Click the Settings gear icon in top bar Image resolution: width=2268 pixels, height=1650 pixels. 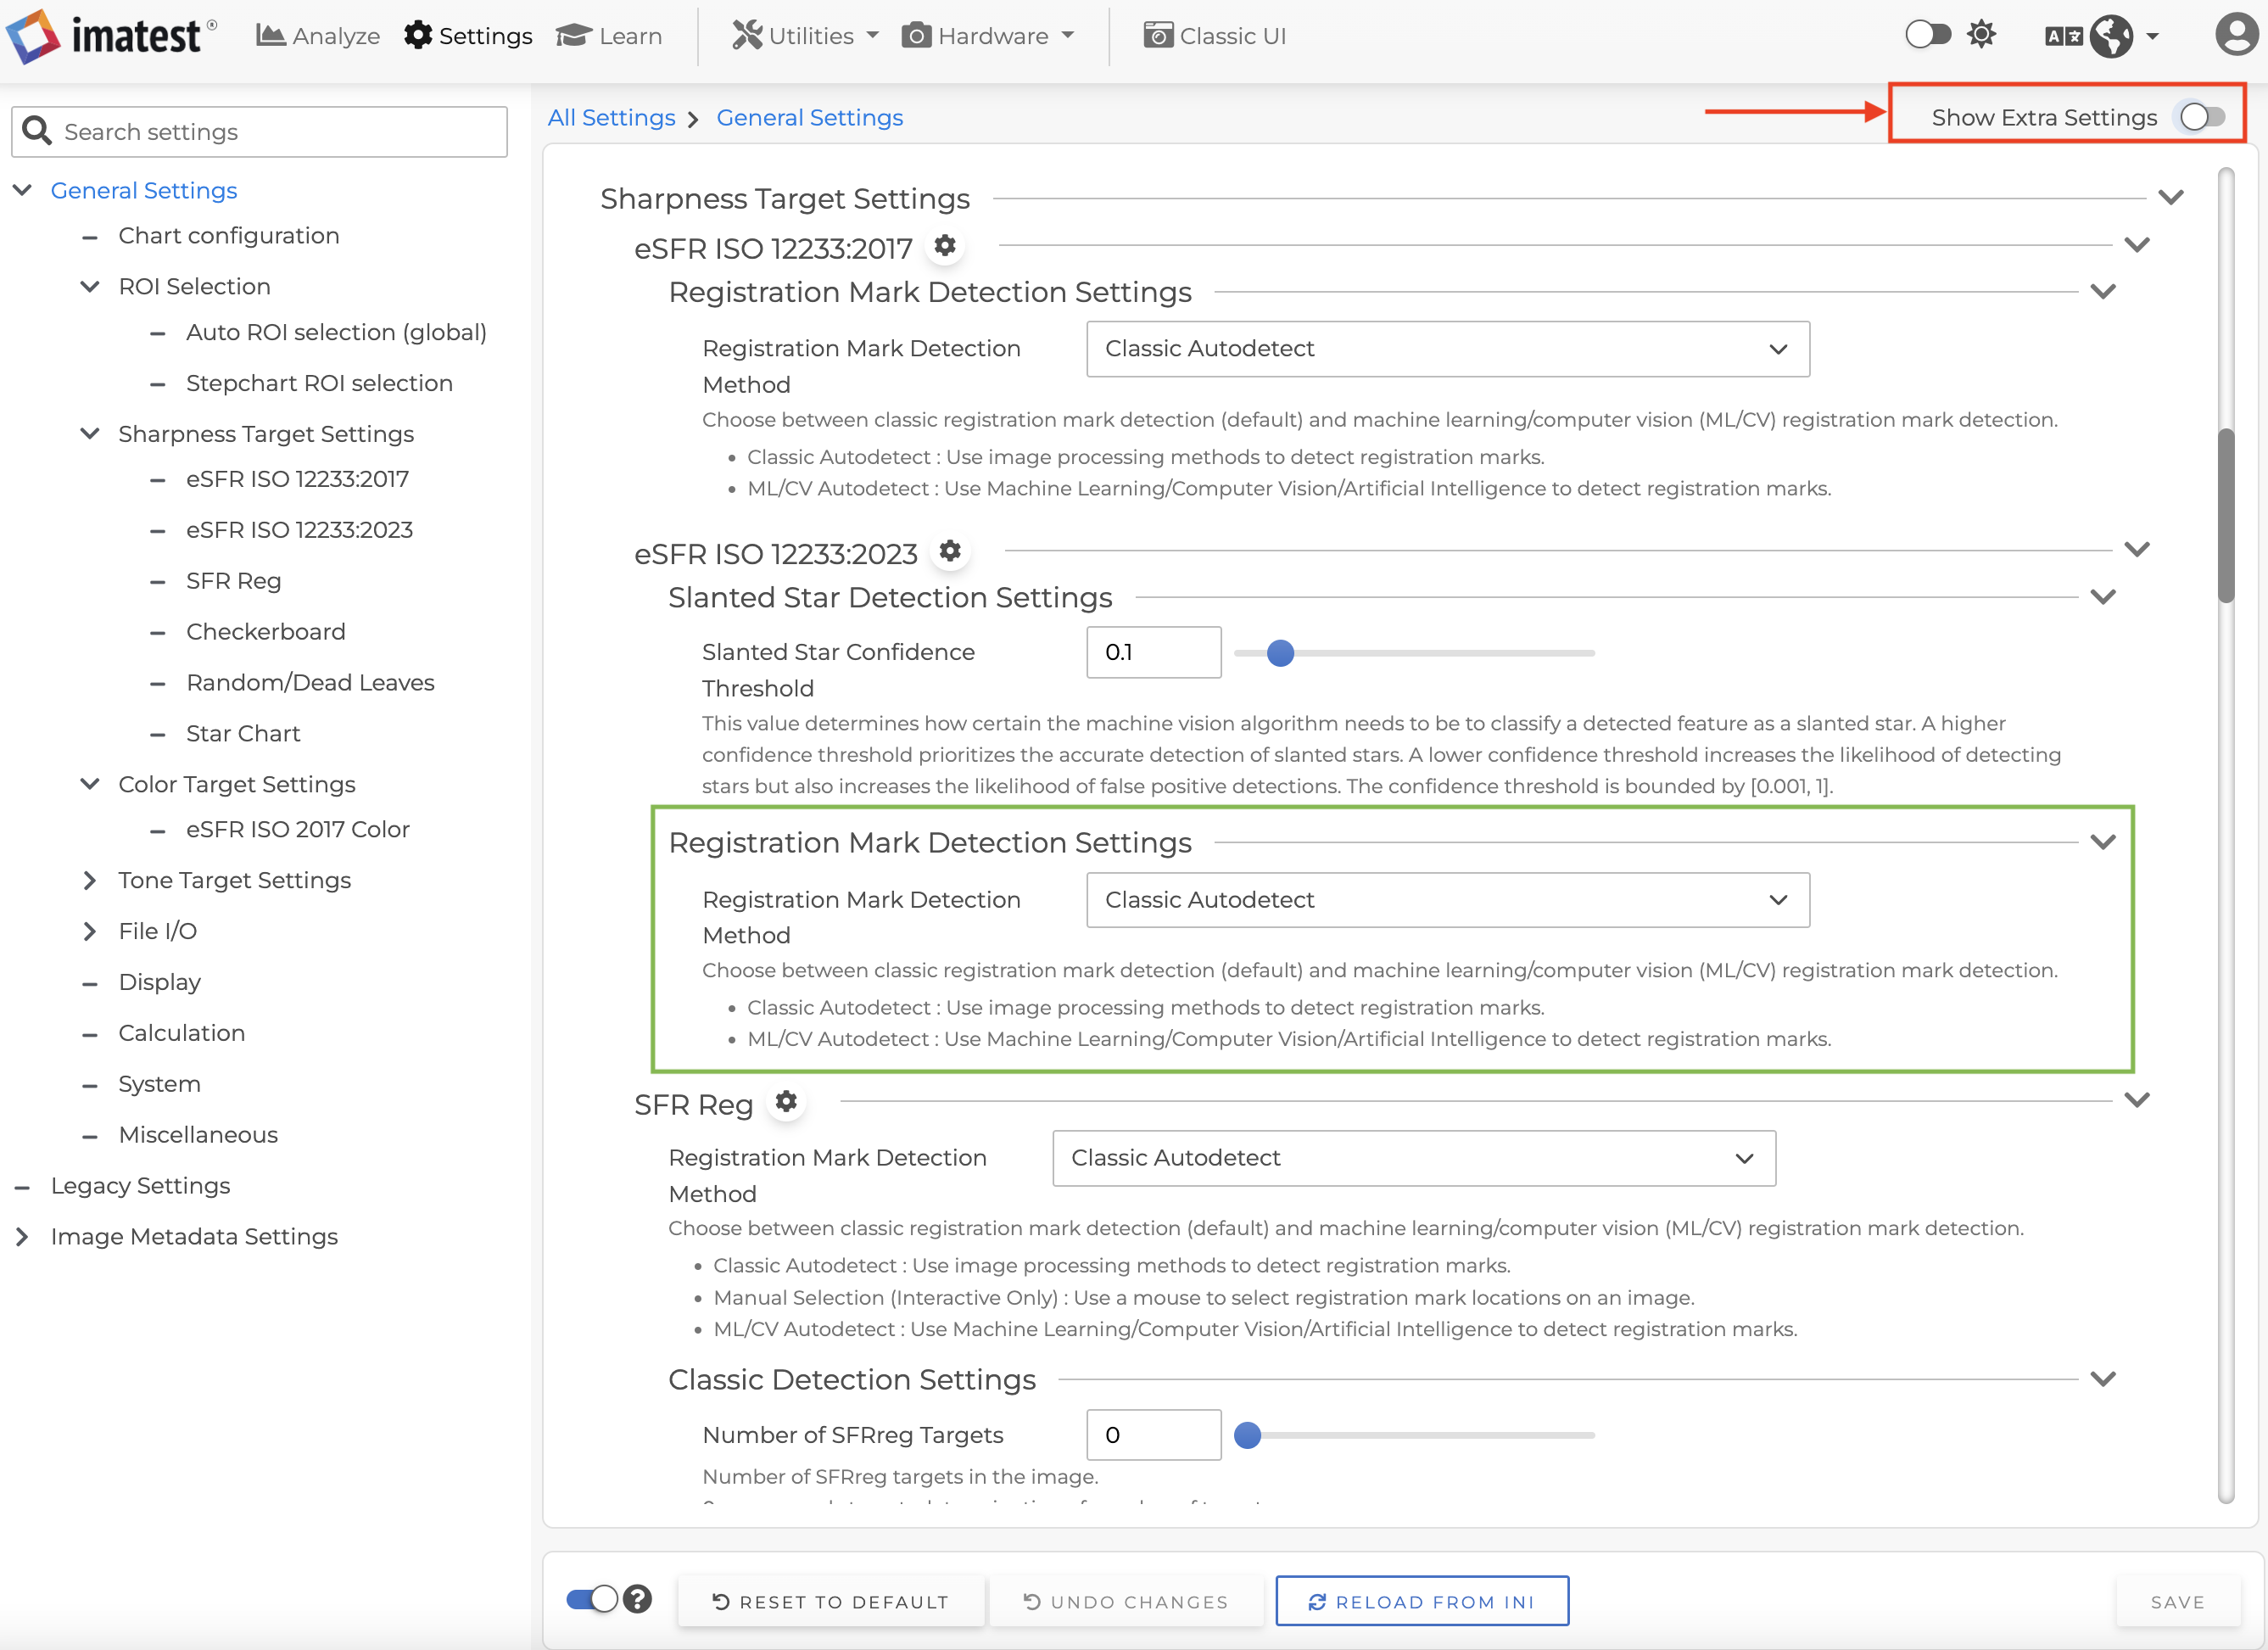[418, 36]
